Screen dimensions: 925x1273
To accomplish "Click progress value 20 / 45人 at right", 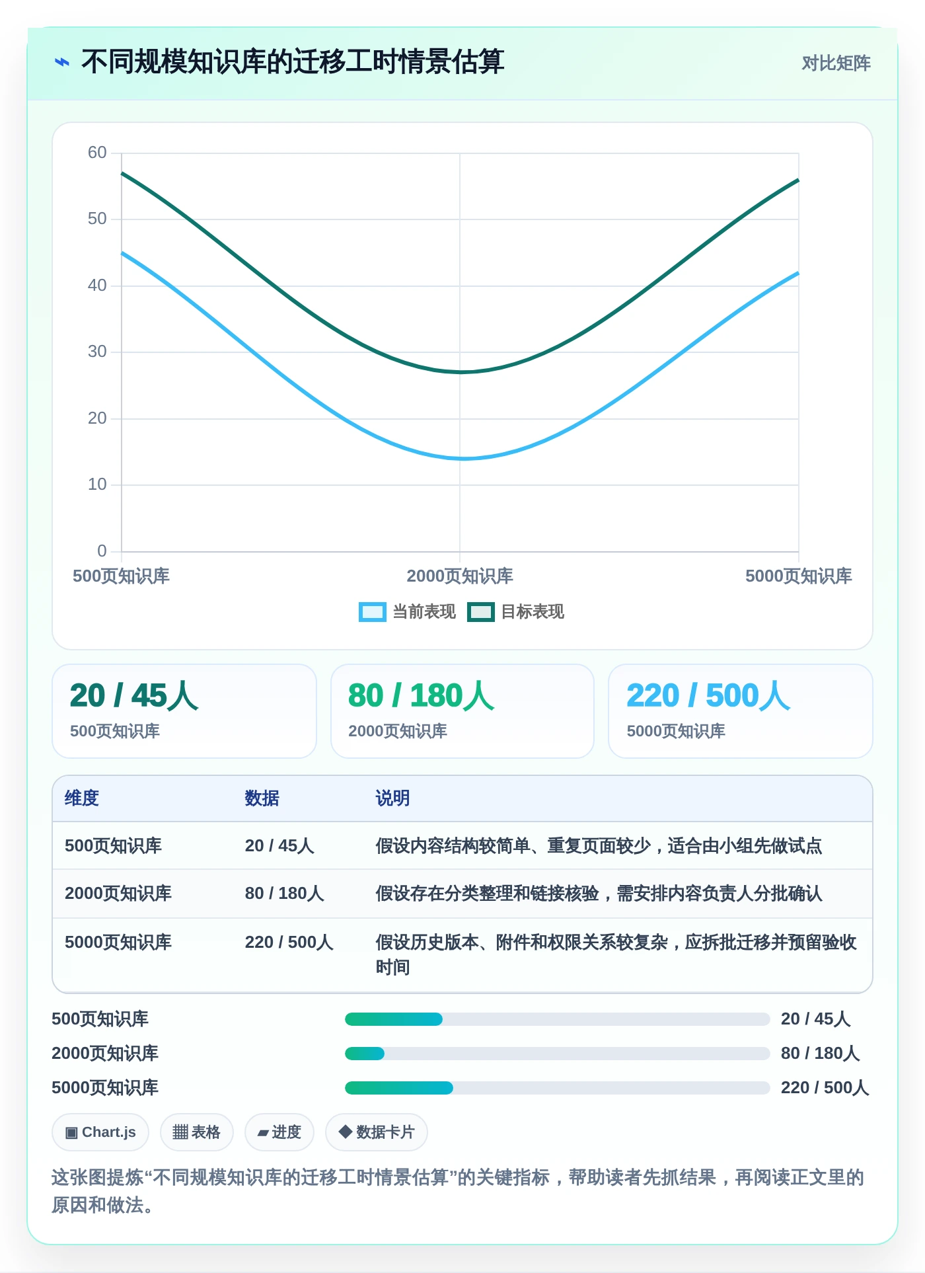I will 815,1019.
